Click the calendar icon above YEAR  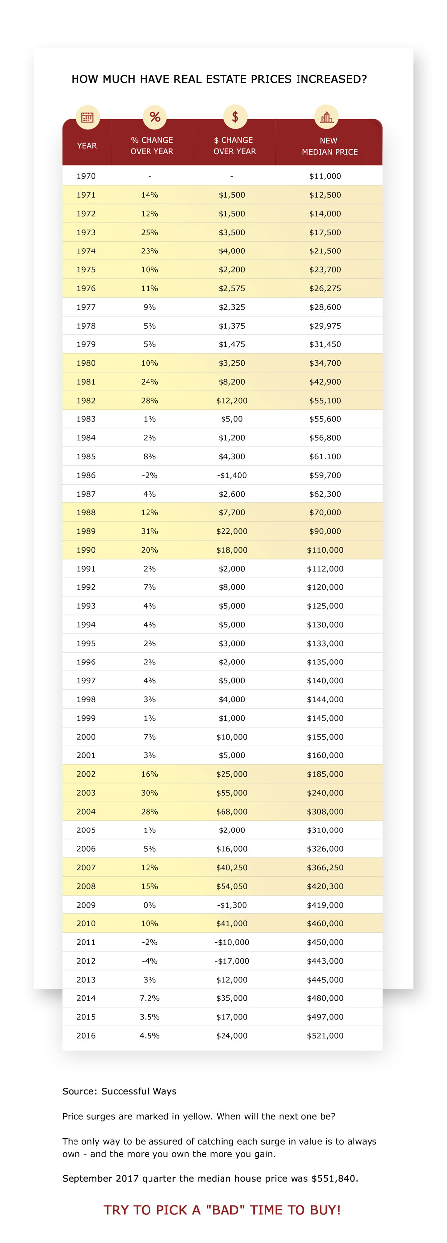click(x=87, y=117)
